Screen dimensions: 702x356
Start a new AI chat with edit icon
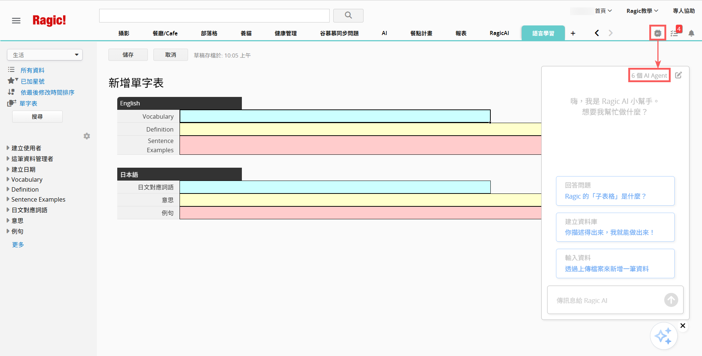point(678,75)
